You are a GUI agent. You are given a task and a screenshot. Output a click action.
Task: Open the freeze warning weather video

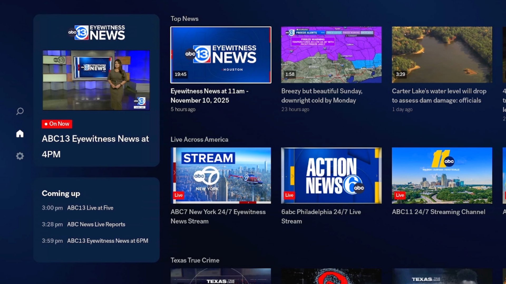[x=331, y=55]
